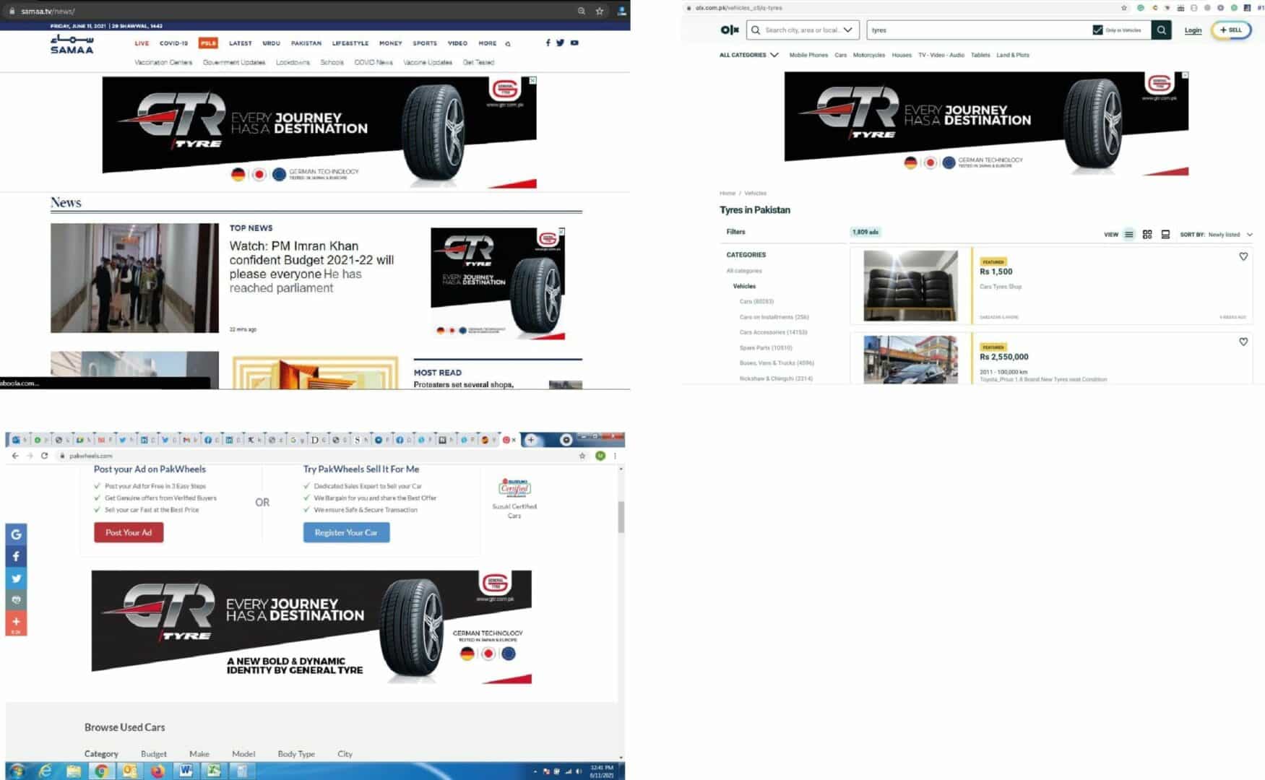Click the PakWheels page vertical scrollbar

(621, 517)
